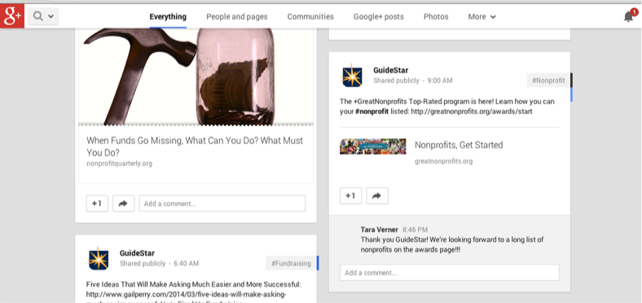Switch to People and pages tab
This screenshot has height=303, width=642.
236,17
